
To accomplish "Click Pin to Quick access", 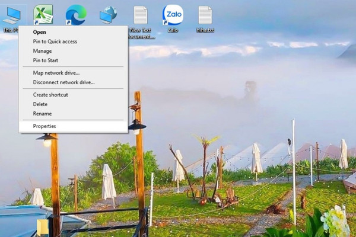I will (55, 41).
